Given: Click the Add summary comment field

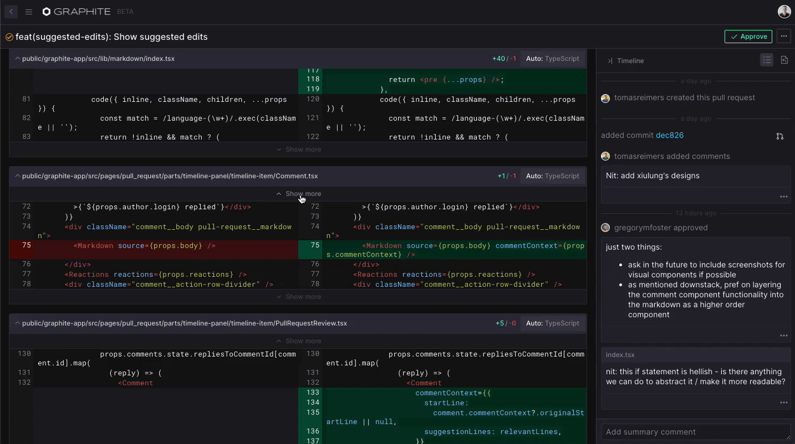Looking at the screenshot, I should pos(695,432).
